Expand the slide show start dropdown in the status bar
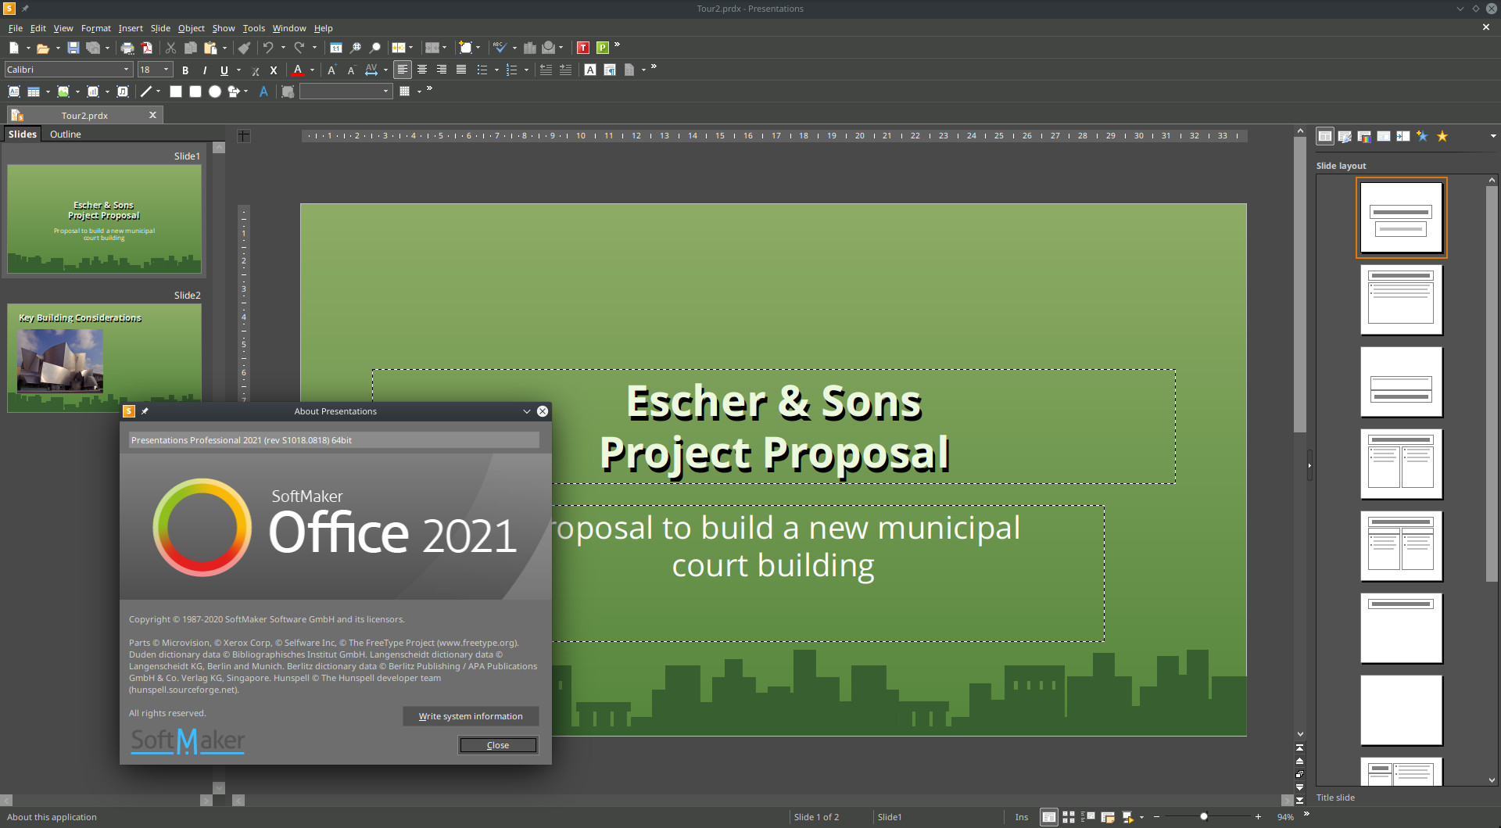Viewport: 1501px width, 828px height. point(1141,817)
